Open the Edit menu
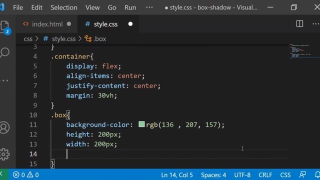The height and width of the screenshot is (180, 320). [x=36, y=7]
